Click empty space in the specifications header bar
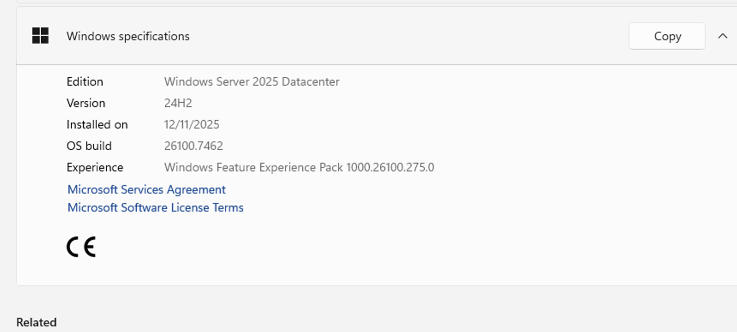 point(408,36)
